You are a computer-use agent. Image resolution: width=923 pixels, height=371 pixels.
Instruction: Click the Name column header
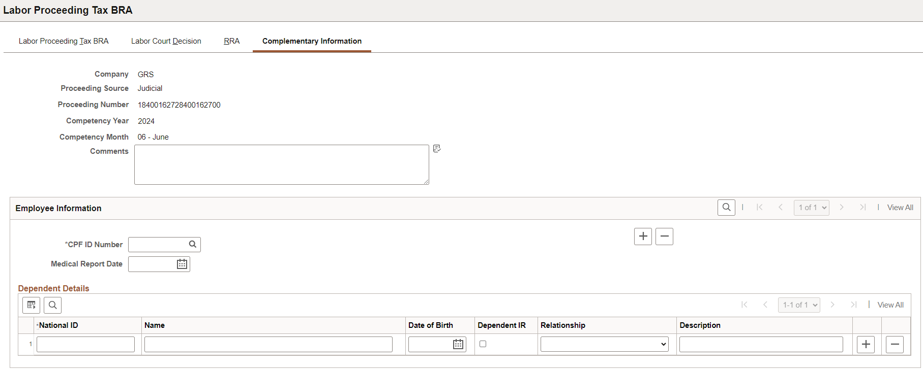coord(155,325)
